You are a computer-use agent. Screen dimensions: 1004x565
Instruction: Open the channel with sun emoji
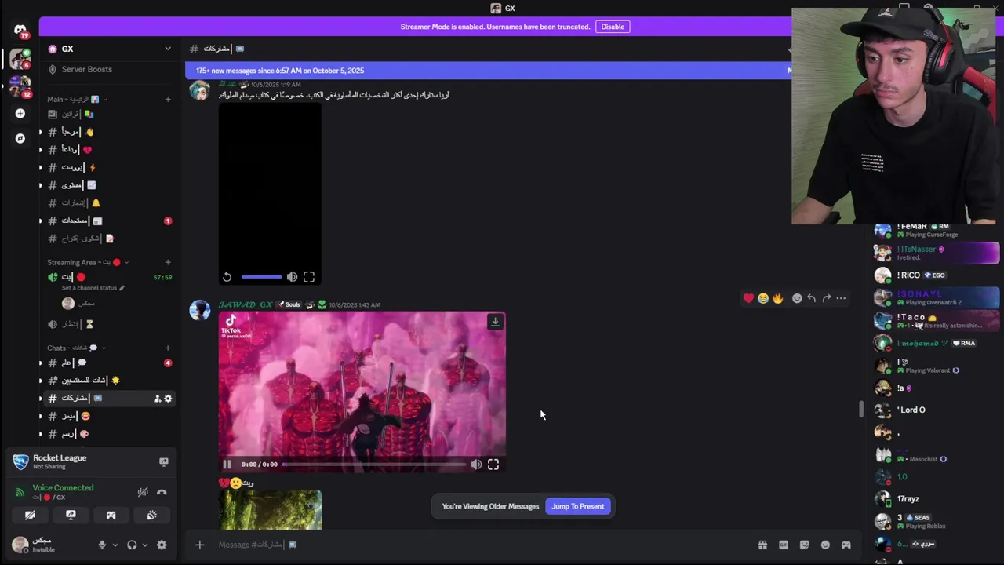[x=108, y=380]
